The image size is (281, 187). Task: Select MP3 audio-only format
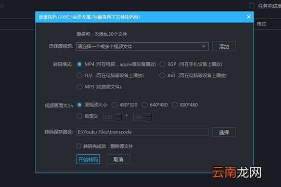coord(79,87)
